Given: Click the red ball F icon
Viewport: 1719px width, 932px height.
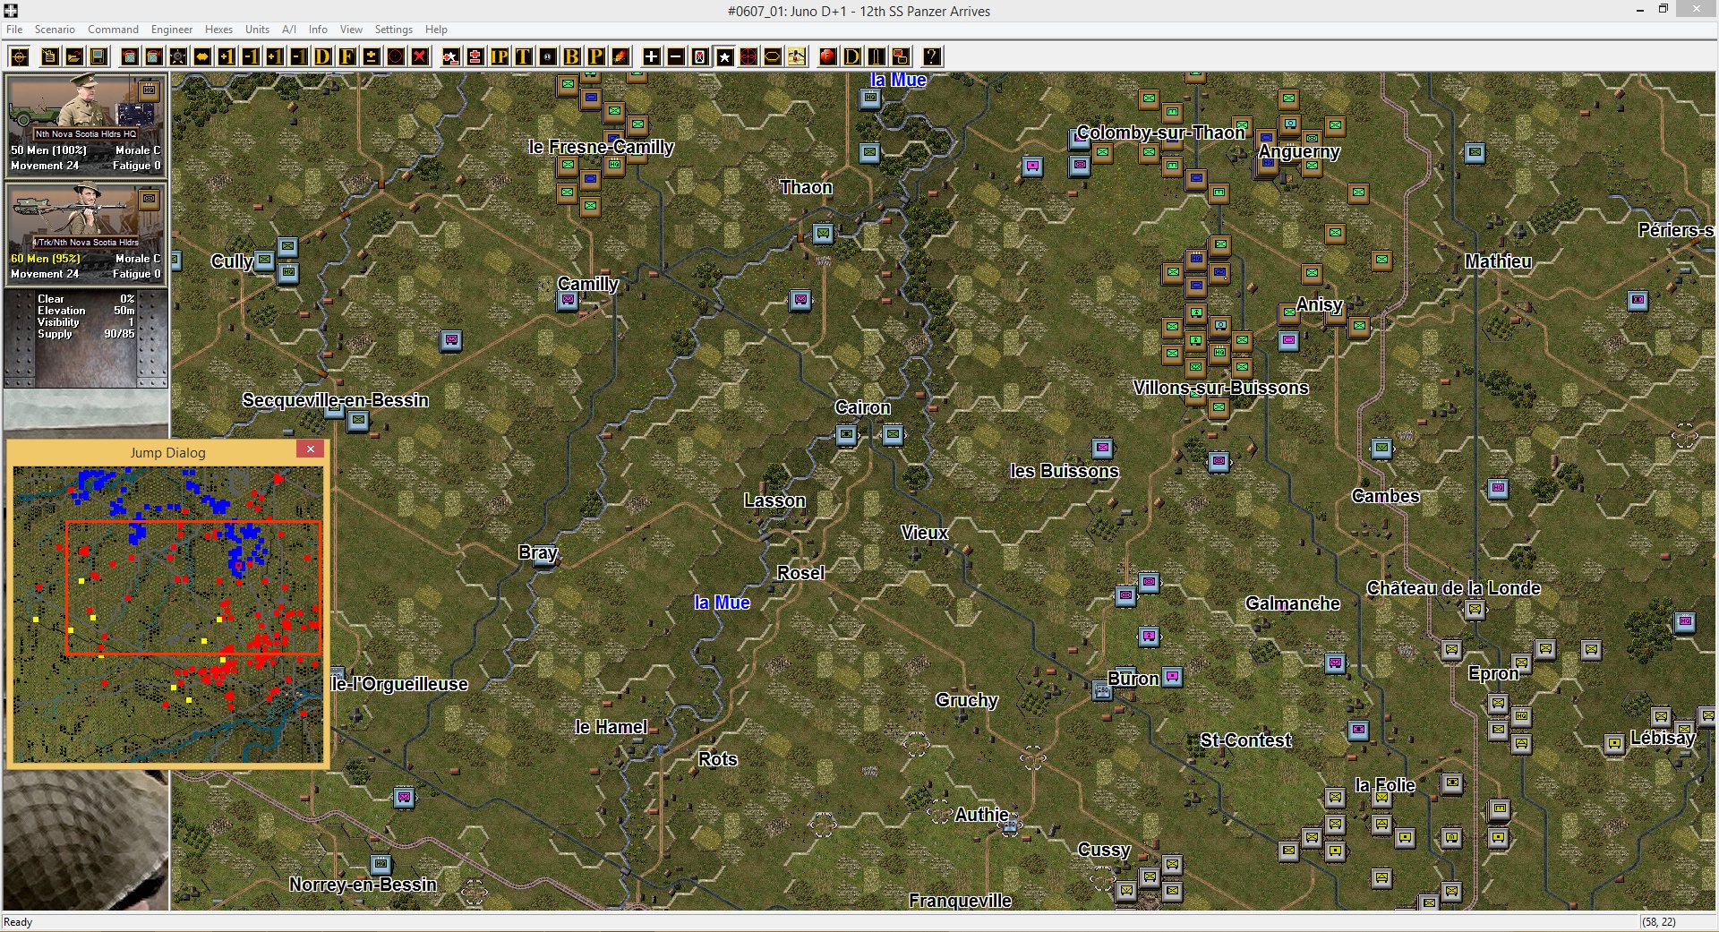Looking at the screenshot, I should pos(828,57).
